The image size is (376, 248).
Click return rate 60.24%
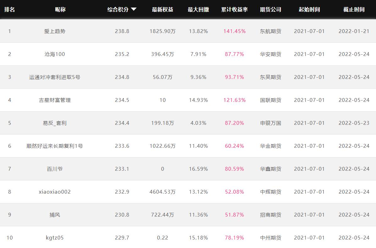(235, 146)
